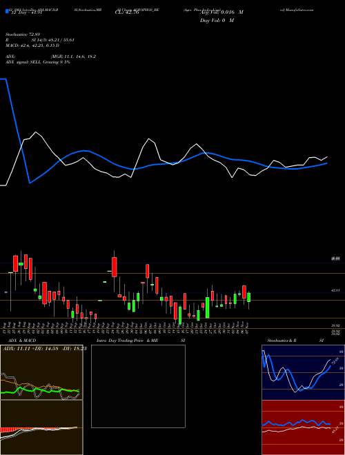Image resolution: width=345 pixels, height=455 pixels.
Task: Click the Intra Day Trading Price & MR title
Action: pos(127,341)
